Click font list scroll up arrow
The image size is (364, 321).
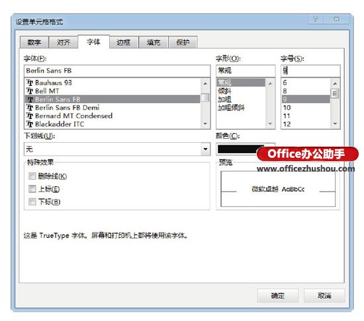click(205, 83)
